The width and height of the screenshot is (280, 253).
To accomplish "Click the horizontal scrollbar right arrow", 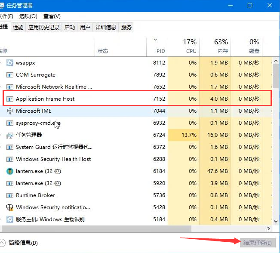I will point(269,229).
